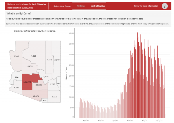Select the county labeled 462
Image resolution: width=174 pixels, height=123 pixels.
(58, 83)
